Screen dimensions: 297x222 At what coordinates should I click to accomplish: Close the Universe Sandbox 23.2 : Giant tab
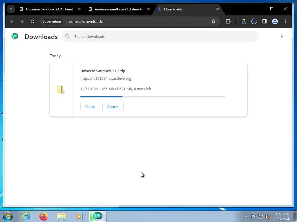79,9
